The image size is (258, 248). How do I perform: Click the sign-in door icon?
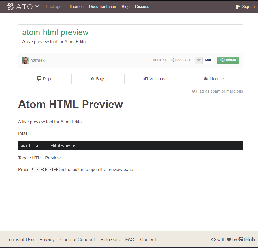pyautogui.click(x=238, y=7)
